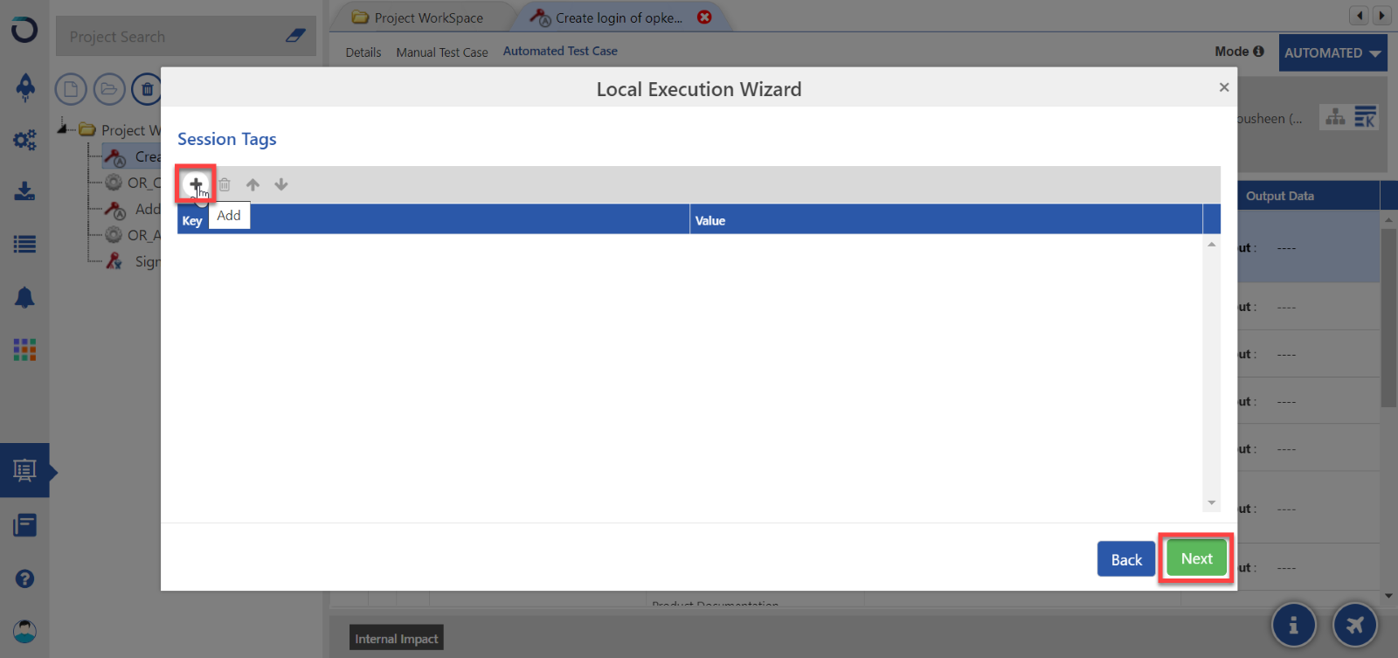Open the colored apps grid icon
The image size is (1398, 658).
coord(24,350)
